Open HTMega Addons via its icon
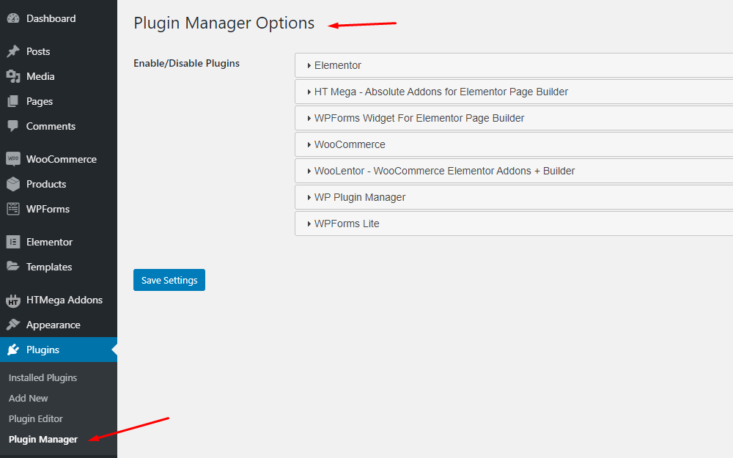Viewport: 733px width, 458px height. coord(14,300)
